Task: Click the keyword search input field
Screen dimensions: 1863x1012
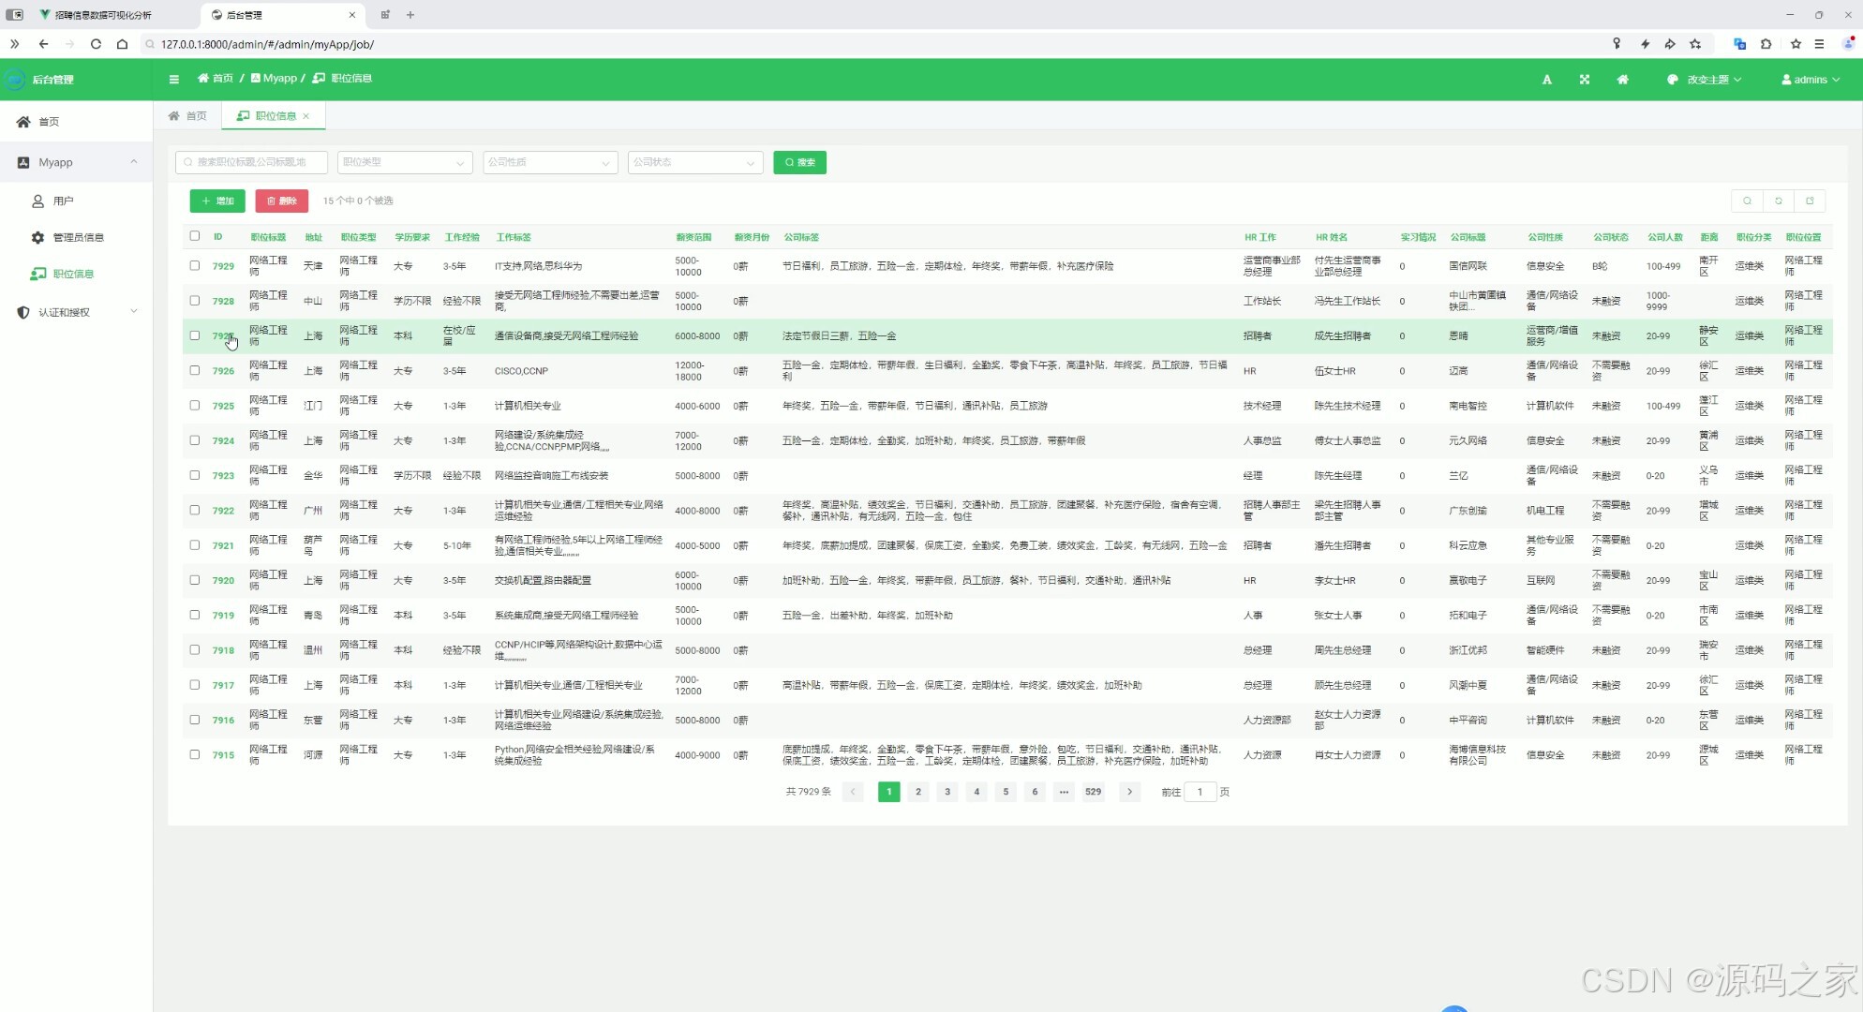Action: point(251,162)
